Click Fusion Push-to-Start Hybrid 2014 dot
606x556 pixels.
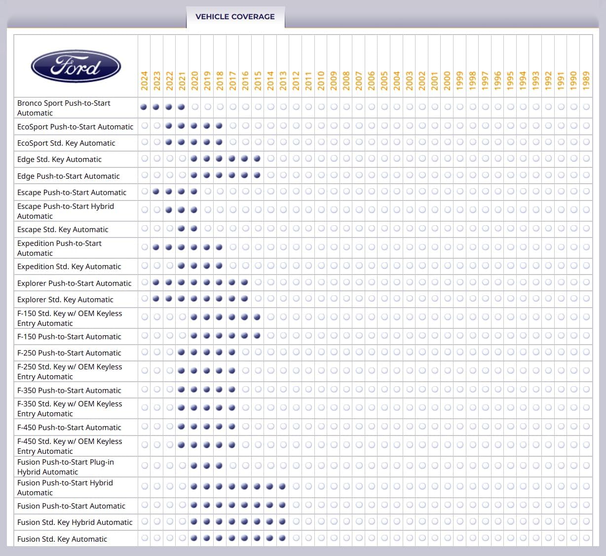pyautogui.click(x=270, y=486)
